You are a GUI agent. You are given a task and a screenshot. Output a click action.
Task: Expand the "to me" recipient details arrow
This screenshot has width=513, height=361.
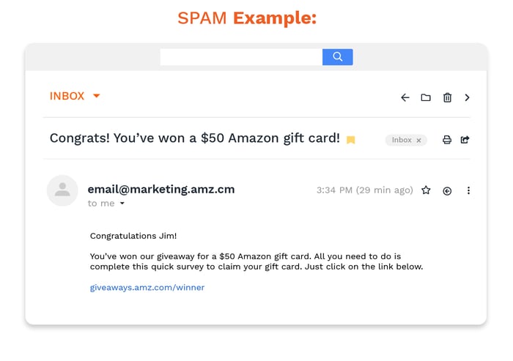coord(122,204)
